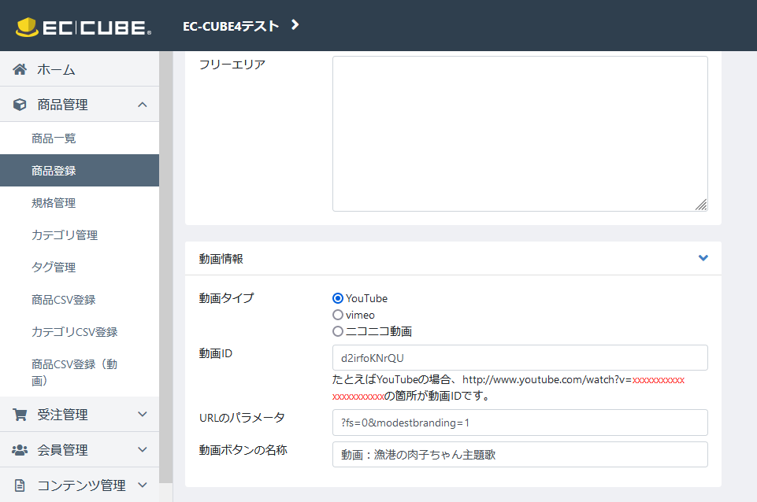Expand the 受注管理 menu chevron
This screenshot has width=757, height=502.
(143, 414)
